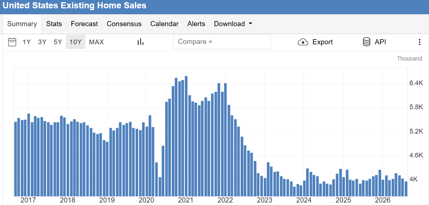Image resolution: width=429 pixels, height=205 pixels.
Task: Select the 3Y time range
Action: tap(42, 42)
